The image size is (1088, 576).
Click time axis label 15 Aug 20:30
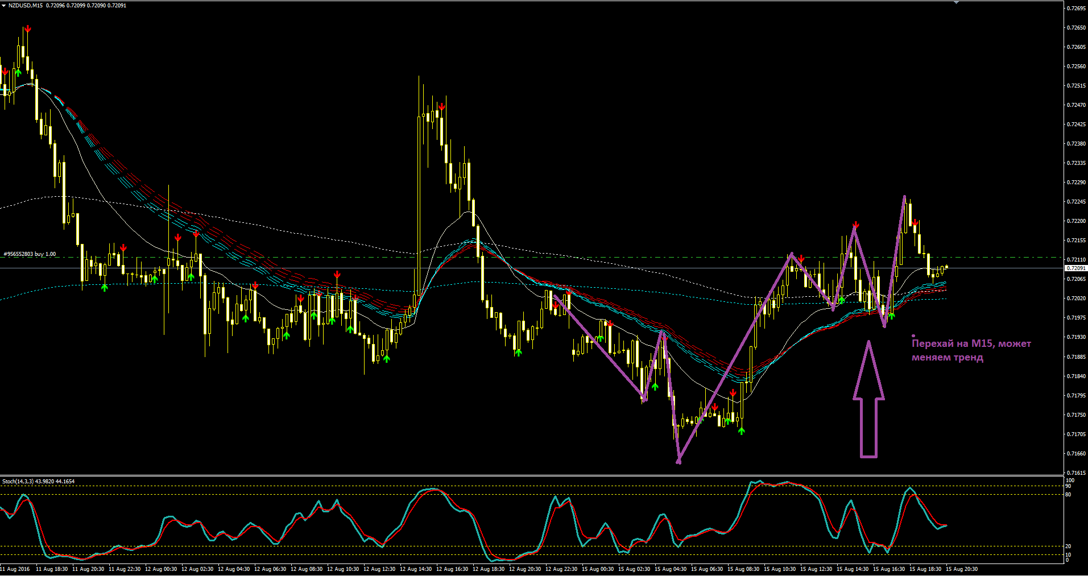point(962,569)
